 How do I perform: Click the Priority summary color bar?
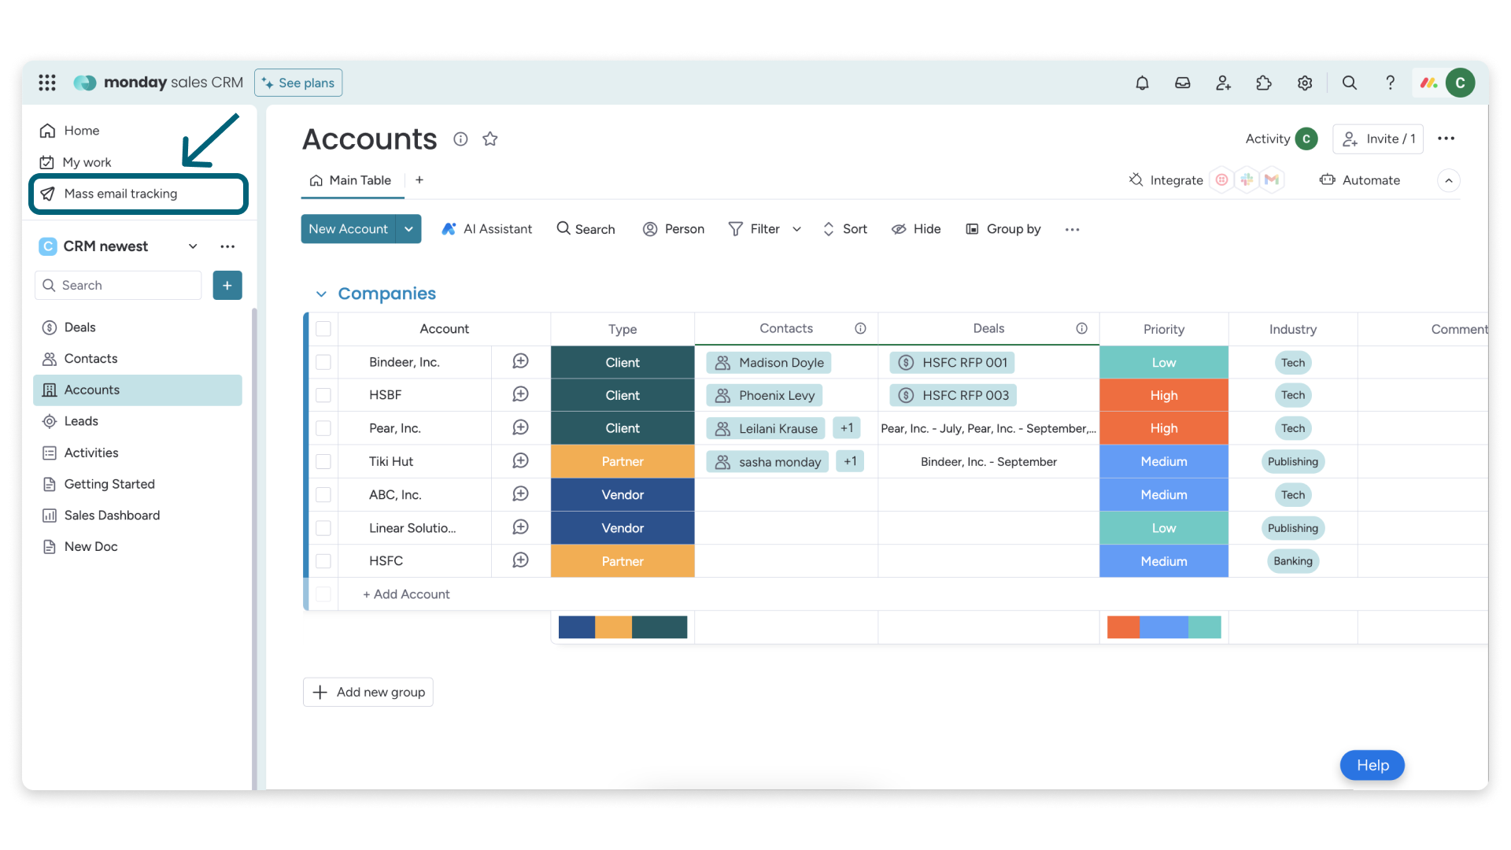click(x=1164, y=627)
